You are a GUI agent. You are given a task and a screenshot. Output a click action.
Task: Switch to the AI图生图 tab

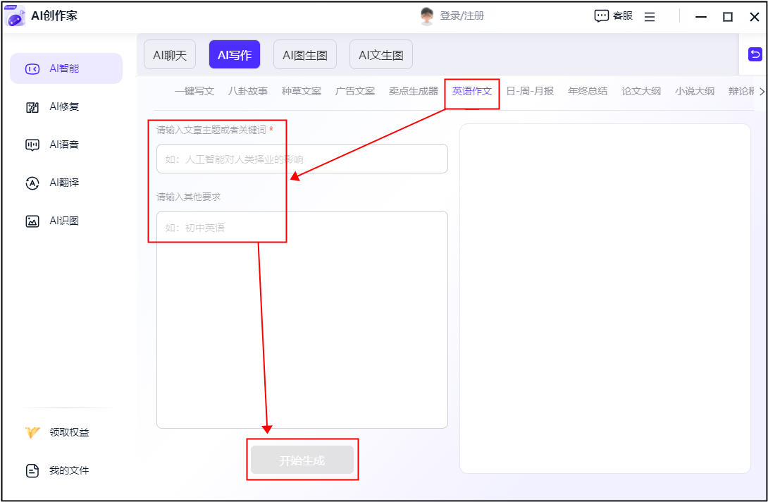point(305,55)
